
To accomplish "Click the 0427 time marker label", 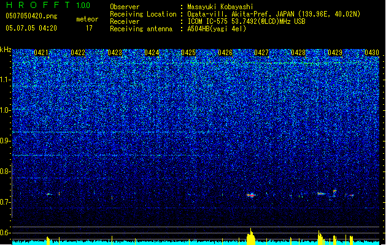I will tap(261, 53).
